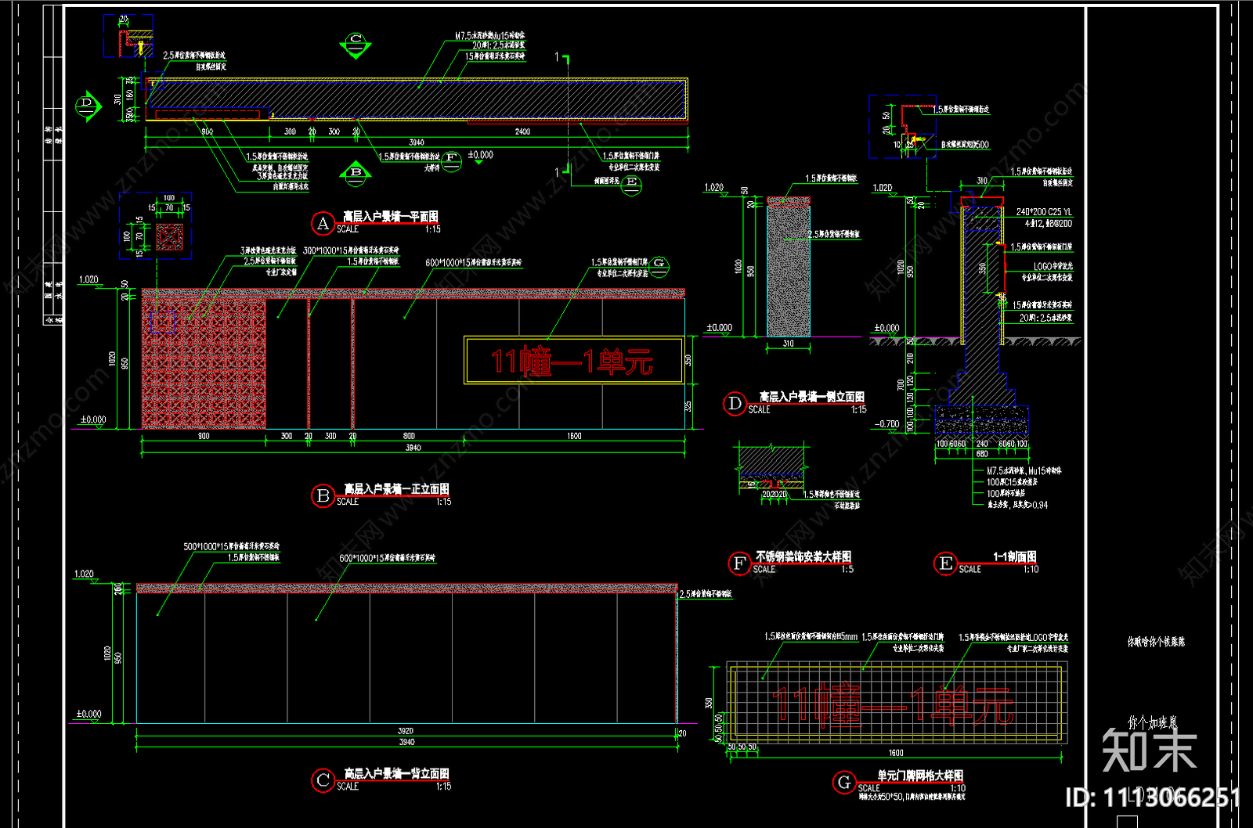Select the green view-direction arrow D left of plan
Screen dimensions: 1253x828
coord(88,105)
